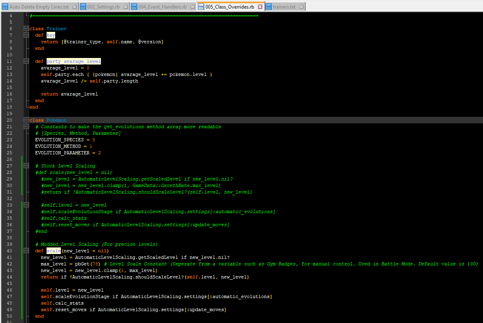Collapse the class Pokemon fold marker
The width and height of the screenshot is (483, 323).
(27, 120)
